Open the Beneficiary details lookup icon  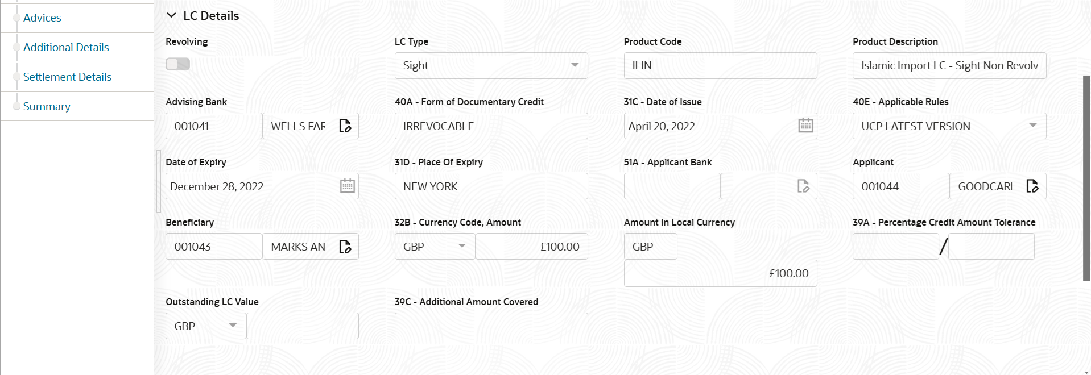coord(346,246)
